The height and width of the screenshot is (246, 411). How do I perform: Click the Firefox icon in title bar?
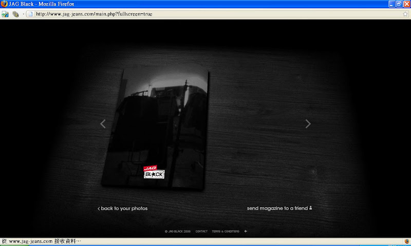click(4, 4)
